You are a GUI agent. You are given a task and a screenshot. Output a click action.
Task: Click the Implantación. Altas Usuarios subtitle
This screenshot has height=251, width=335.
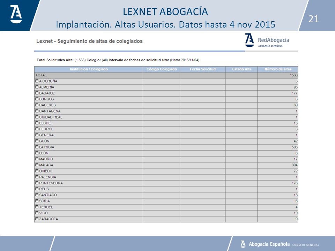[165, 24]
